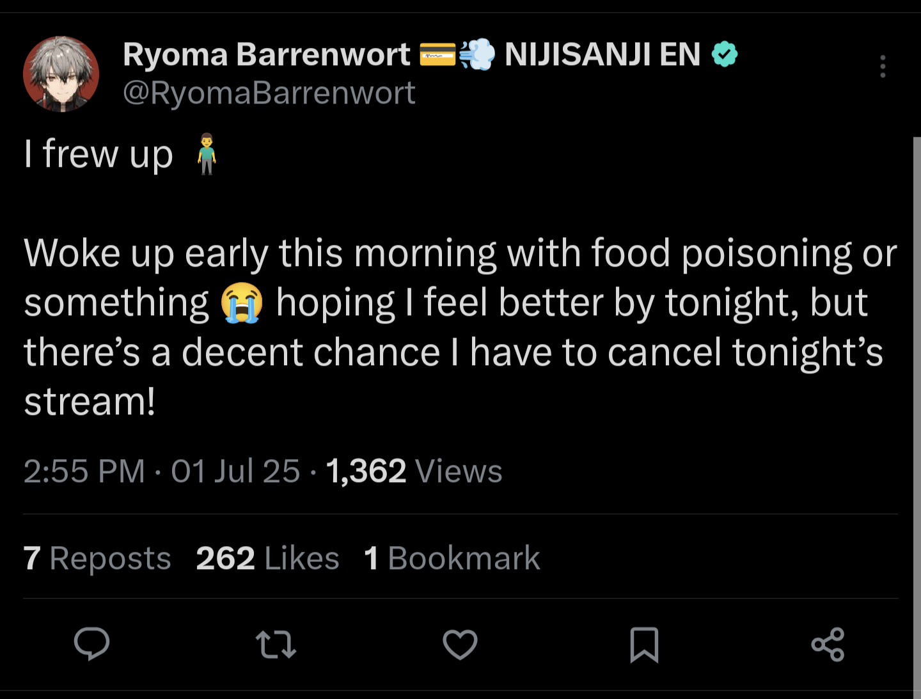Click the repost arrows icon
921x699 pixels.
click(x=276, y=645)
